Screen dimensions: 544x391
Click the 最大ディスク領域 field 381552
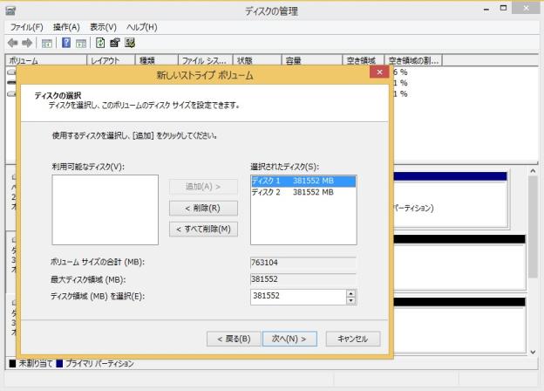(303, 279)
